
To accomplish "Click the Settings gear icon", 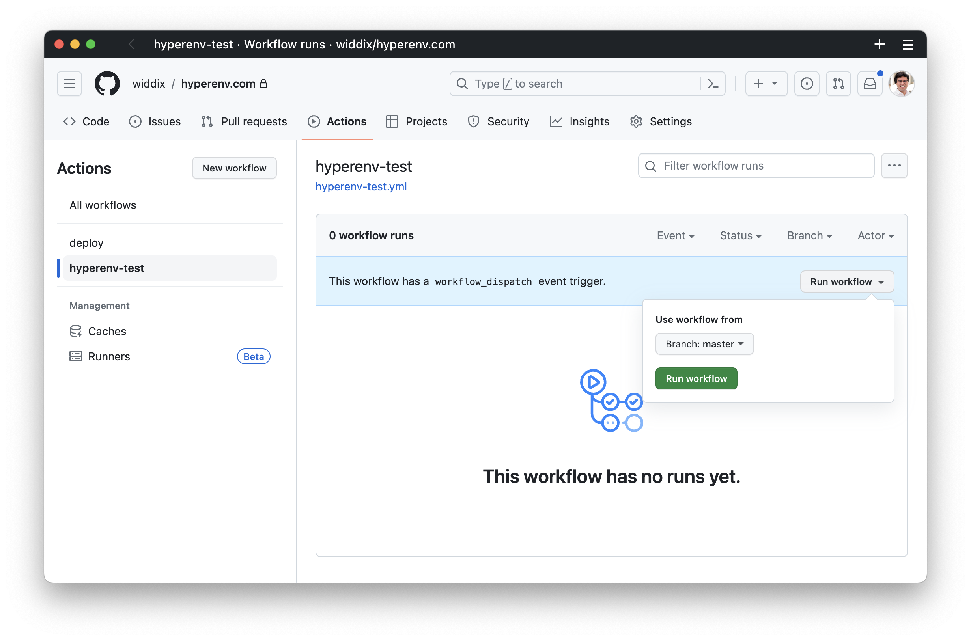I will [636, 121].
